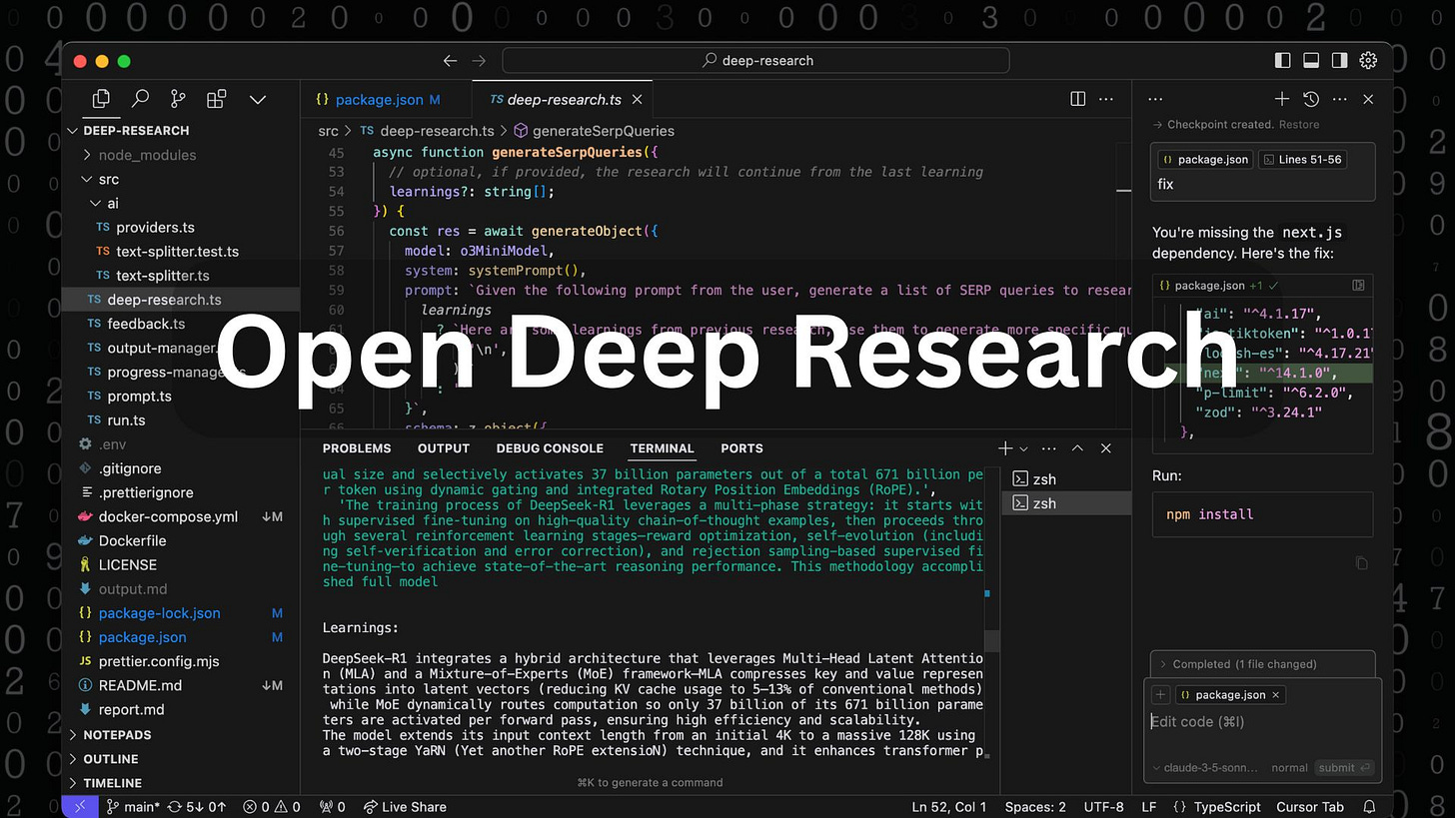
Task: Expand Completed 1 file changed
Action: pyautogui.click(x=1263, y=664)
